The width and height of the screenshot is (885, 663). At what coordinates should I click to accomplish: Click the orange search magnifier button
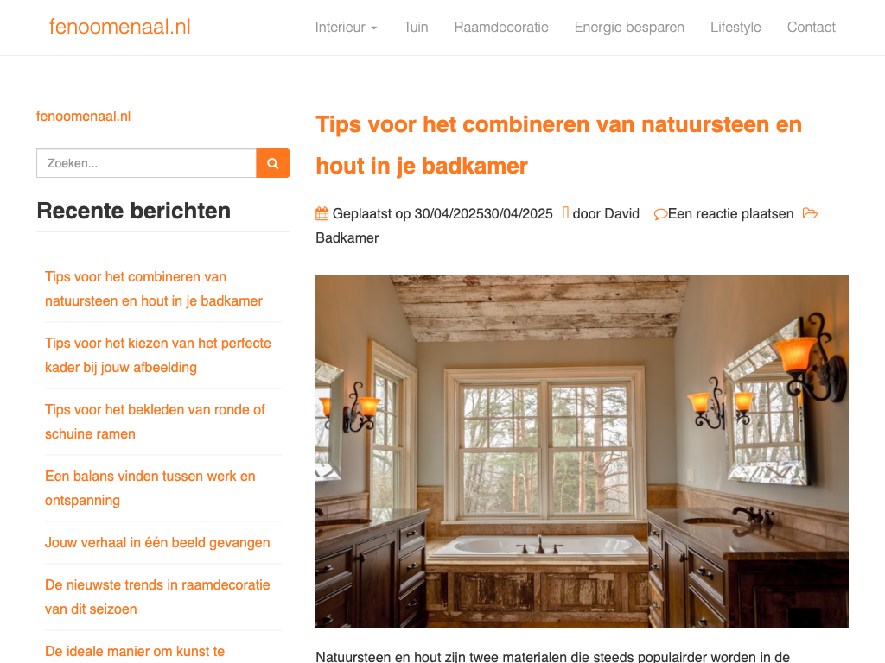(x=272, y=163)
